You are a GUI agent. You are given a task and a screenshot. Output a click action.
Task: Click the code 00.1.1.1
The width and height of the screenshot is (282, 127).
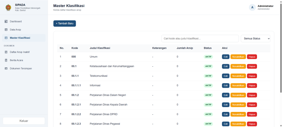pos(76,86)
